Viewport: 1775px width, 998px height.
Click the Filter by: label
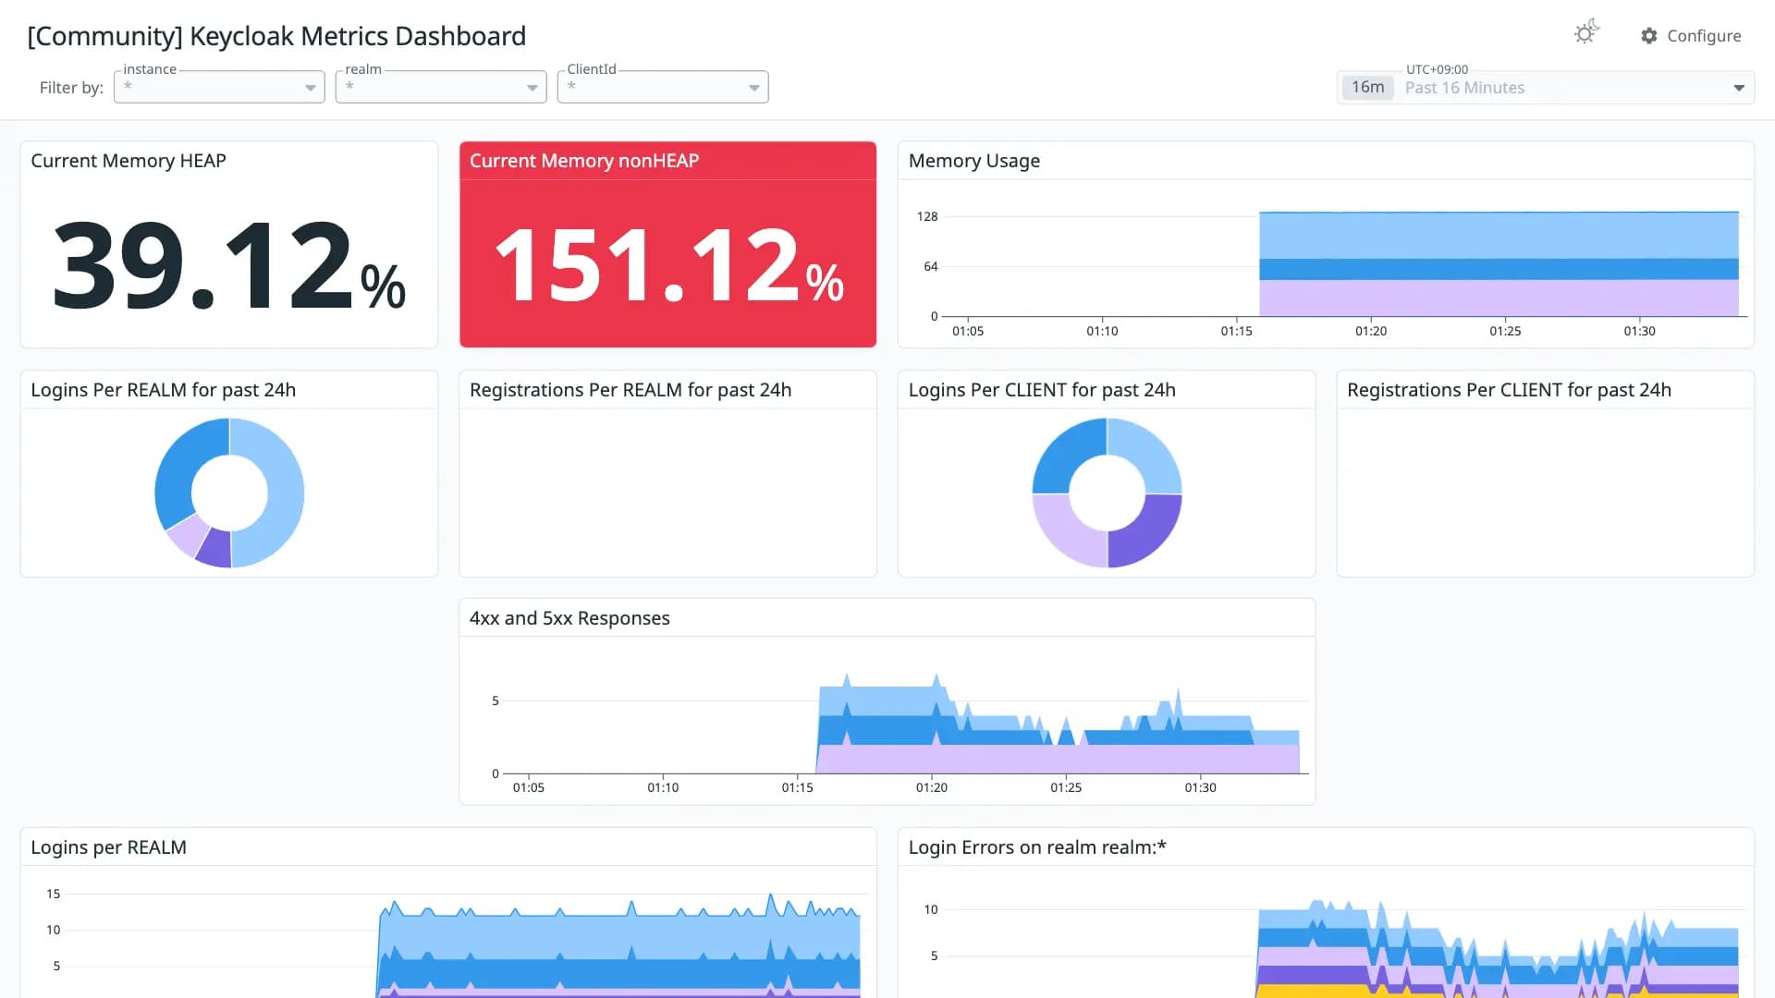[71, 88]
